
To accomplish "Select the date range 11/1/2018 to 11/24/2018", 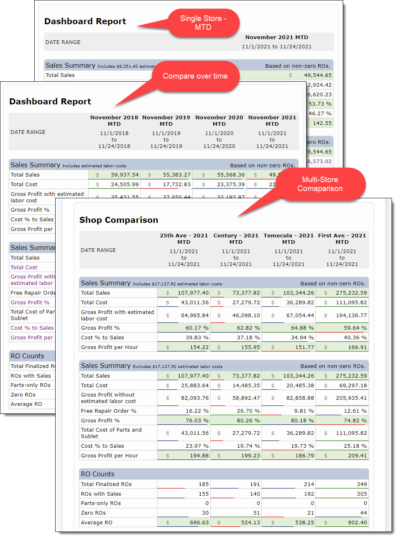I will 114,140.
